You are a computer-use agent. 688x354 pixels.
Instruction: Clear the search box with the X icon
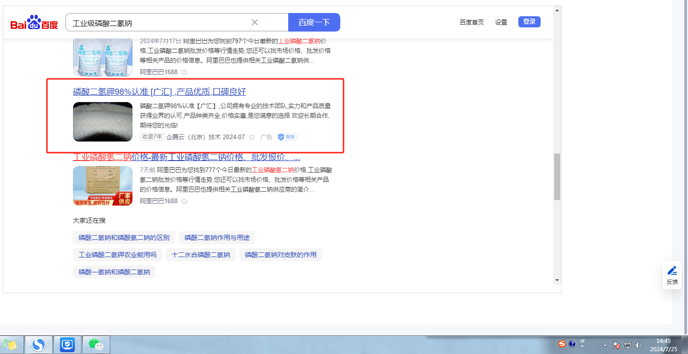click(255, 22)
